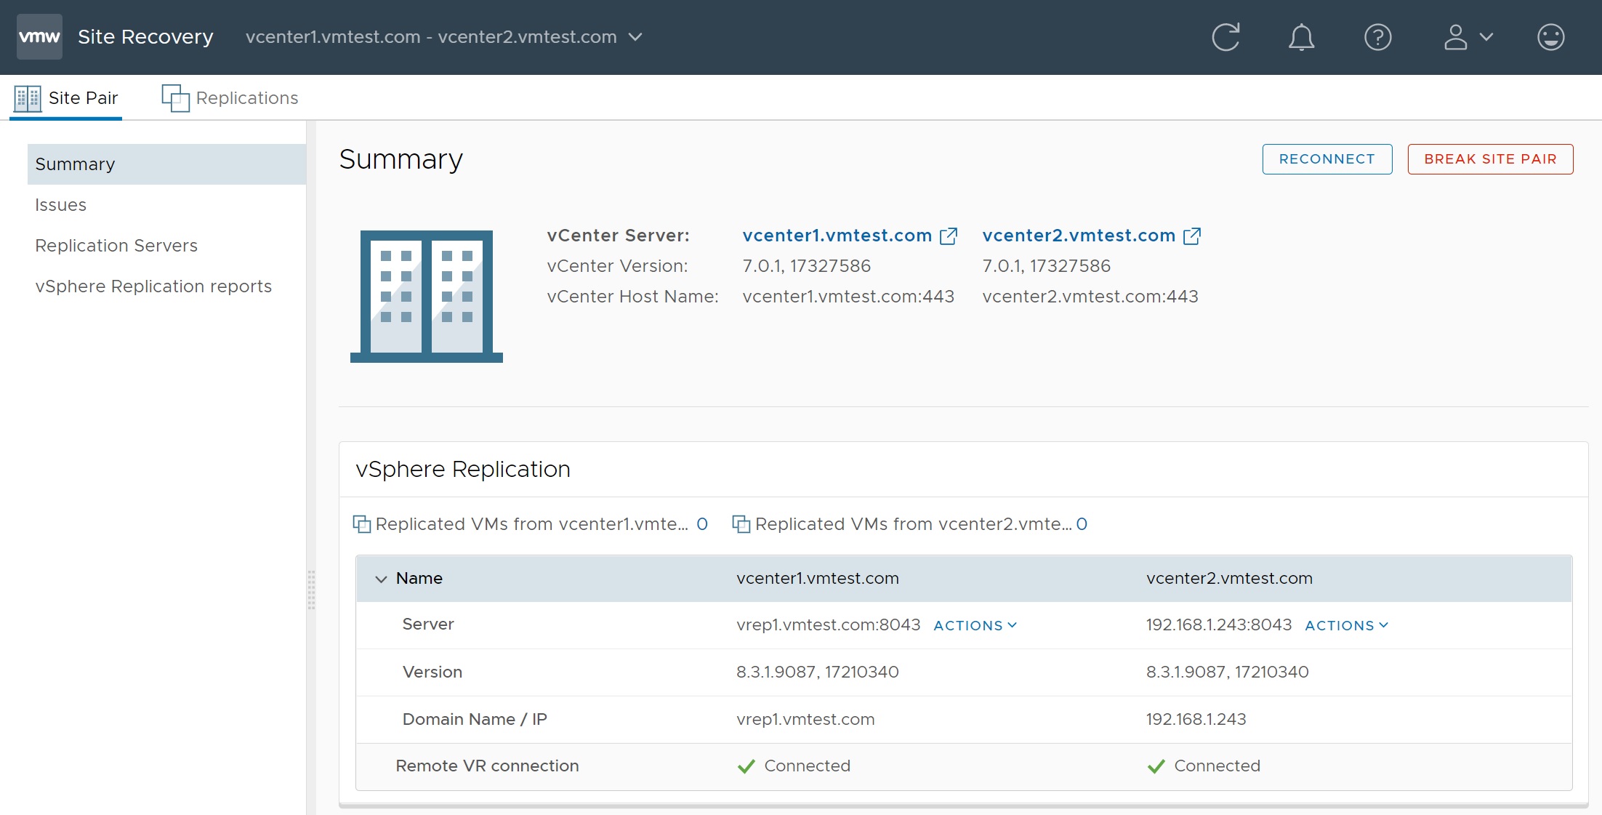Open help via the question mark icon
The height and width of the screenshot is (815, 1602).
[x=1377, y=37]
